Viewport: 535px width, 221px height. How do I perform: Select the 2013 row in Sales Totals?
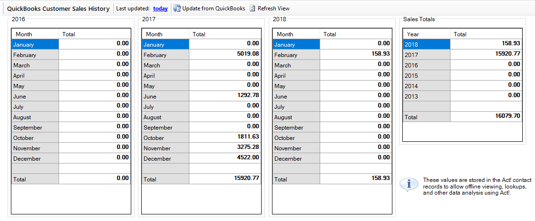[x=463, y=97]
